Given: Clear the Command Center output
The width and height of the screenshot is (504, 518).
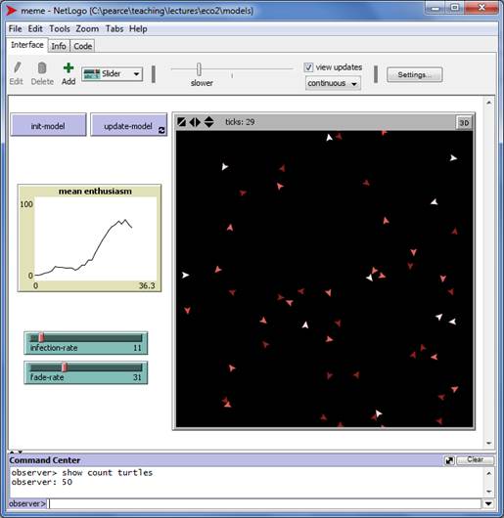Looking at the screenshot, I should [x=475, y=460].
